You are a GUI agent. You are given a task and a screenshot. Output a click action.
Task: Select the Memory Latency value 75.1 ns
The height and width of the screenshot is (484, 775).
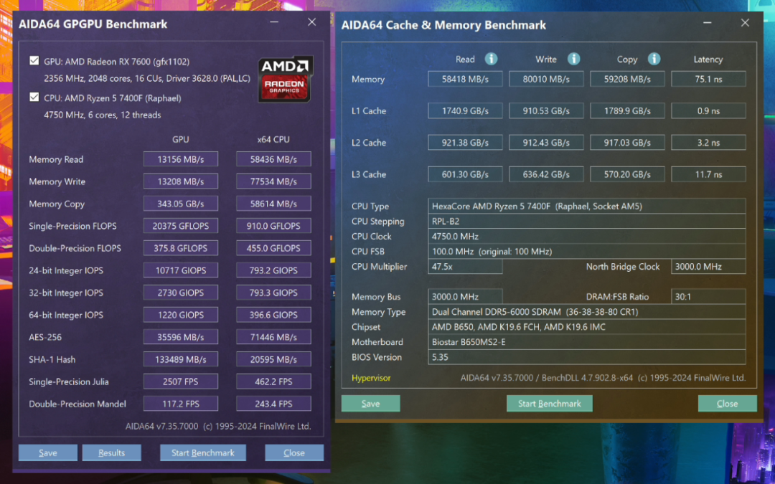pos(708,79)
